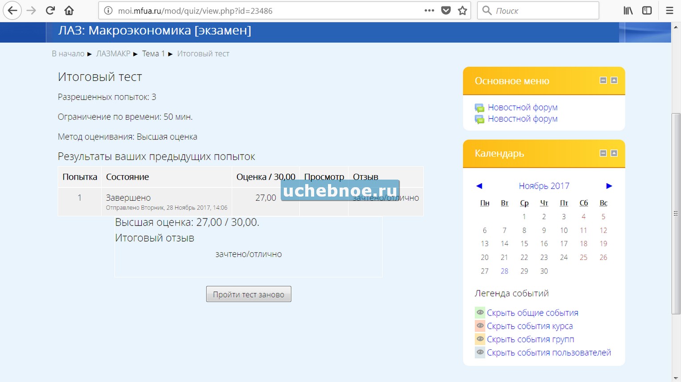Click the Сб weekday header in calendar

(x=584, y=203)
